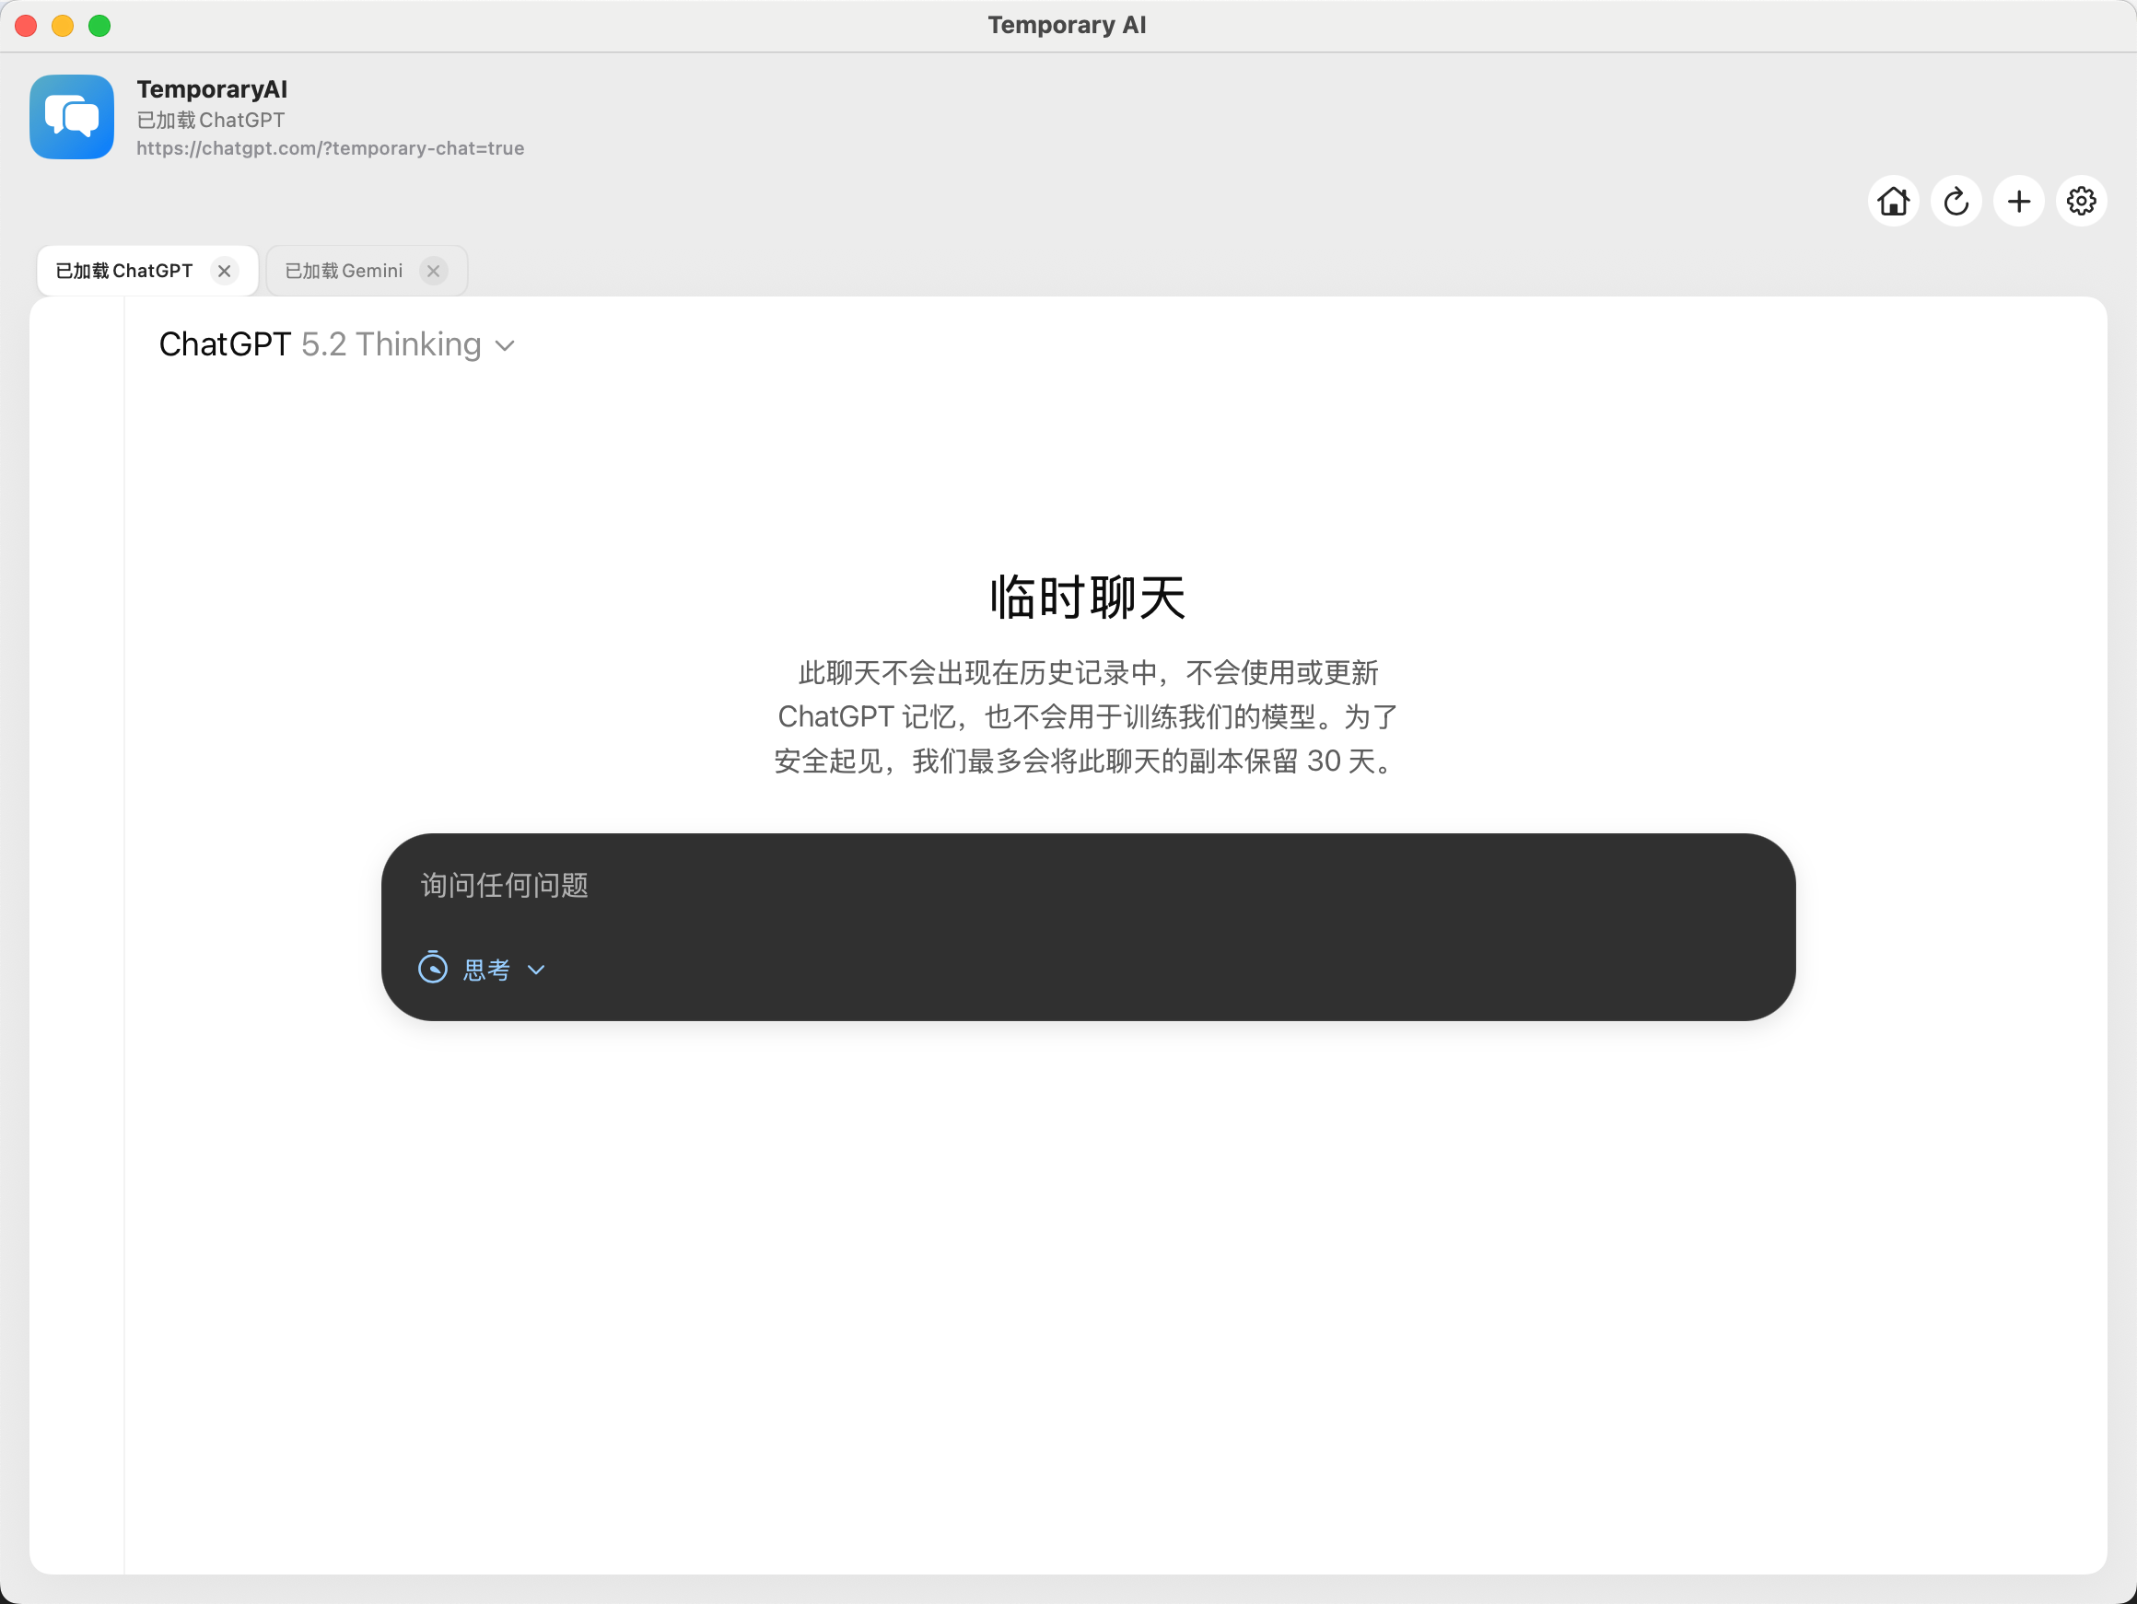Screen dimensions: 2137x1604
Task: Switch to the 已加载 Gemini tab
Action: [344, 271]
